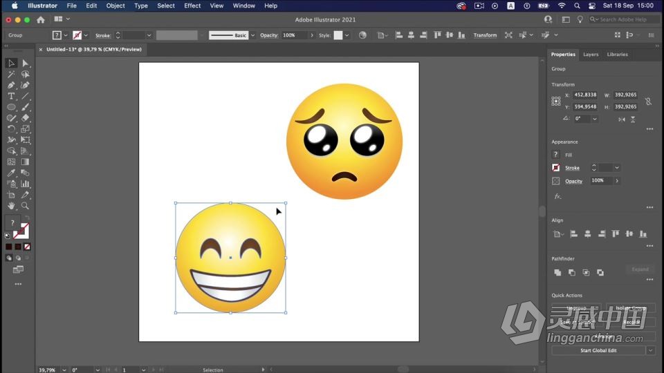
Task: Show more options in the Pathfinder section
Action: pos(649,280)
